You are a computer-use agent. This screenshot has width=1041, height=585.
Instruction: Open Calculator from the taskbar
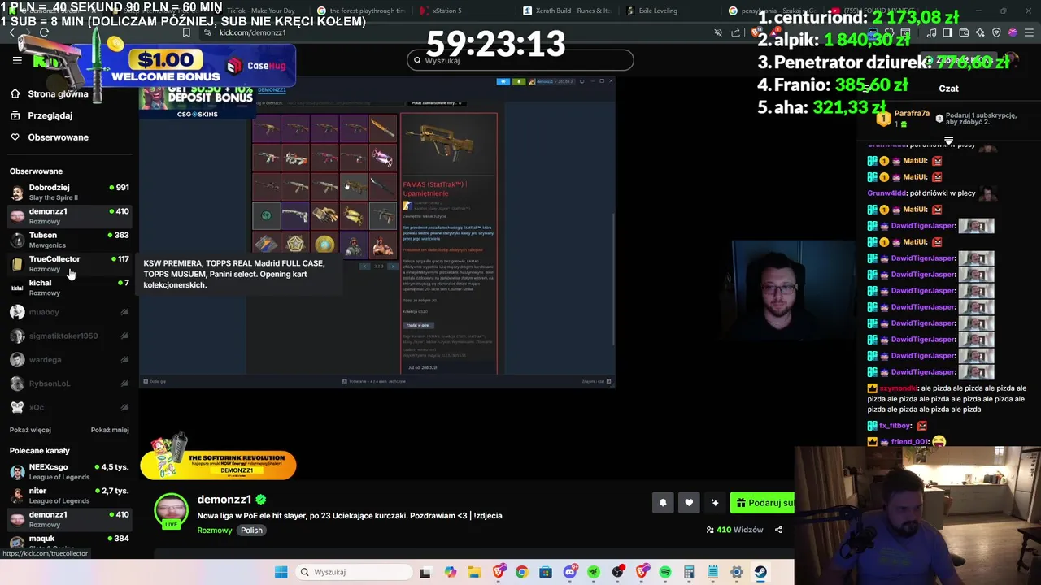(689, 572)
